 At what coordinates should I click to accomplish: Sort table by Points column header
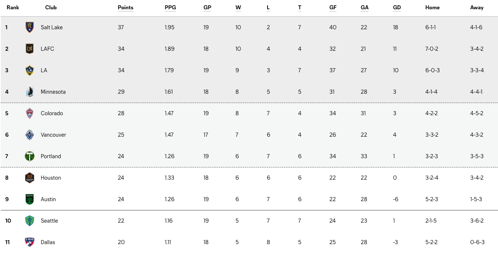click(x=126, y=7)
